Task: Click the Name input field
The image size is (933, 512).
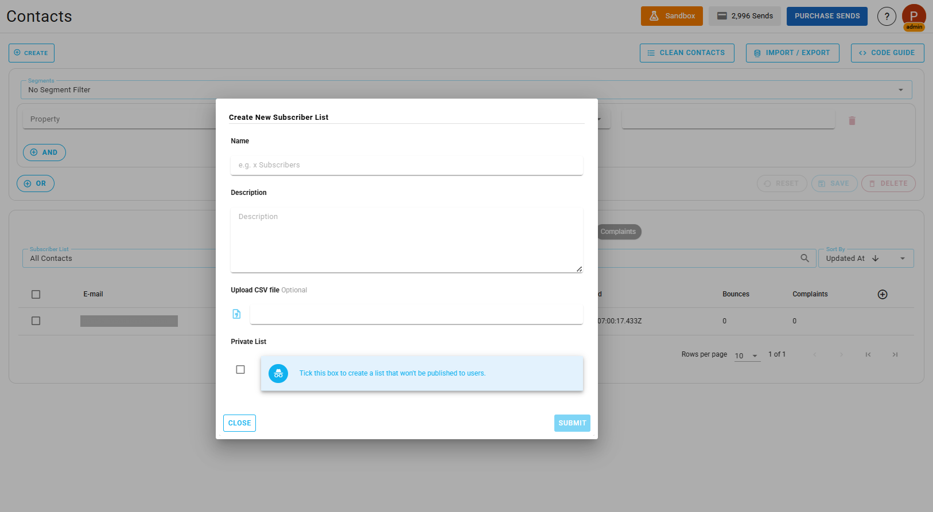Action: point(406,165)
